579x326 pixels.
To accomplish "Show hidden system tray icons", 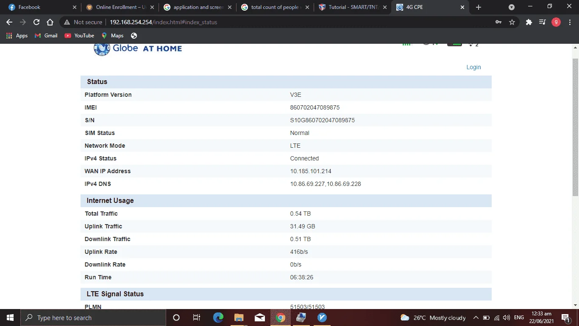I will [476, 318].
